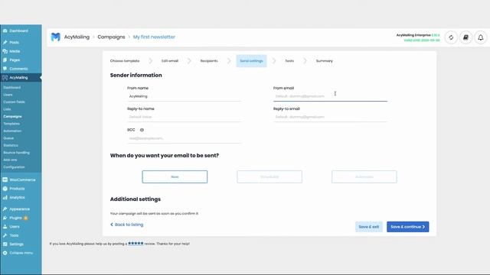Click the My first newsletter breadcrumb
Screen dimensions: 490x275
coord(154,37)
